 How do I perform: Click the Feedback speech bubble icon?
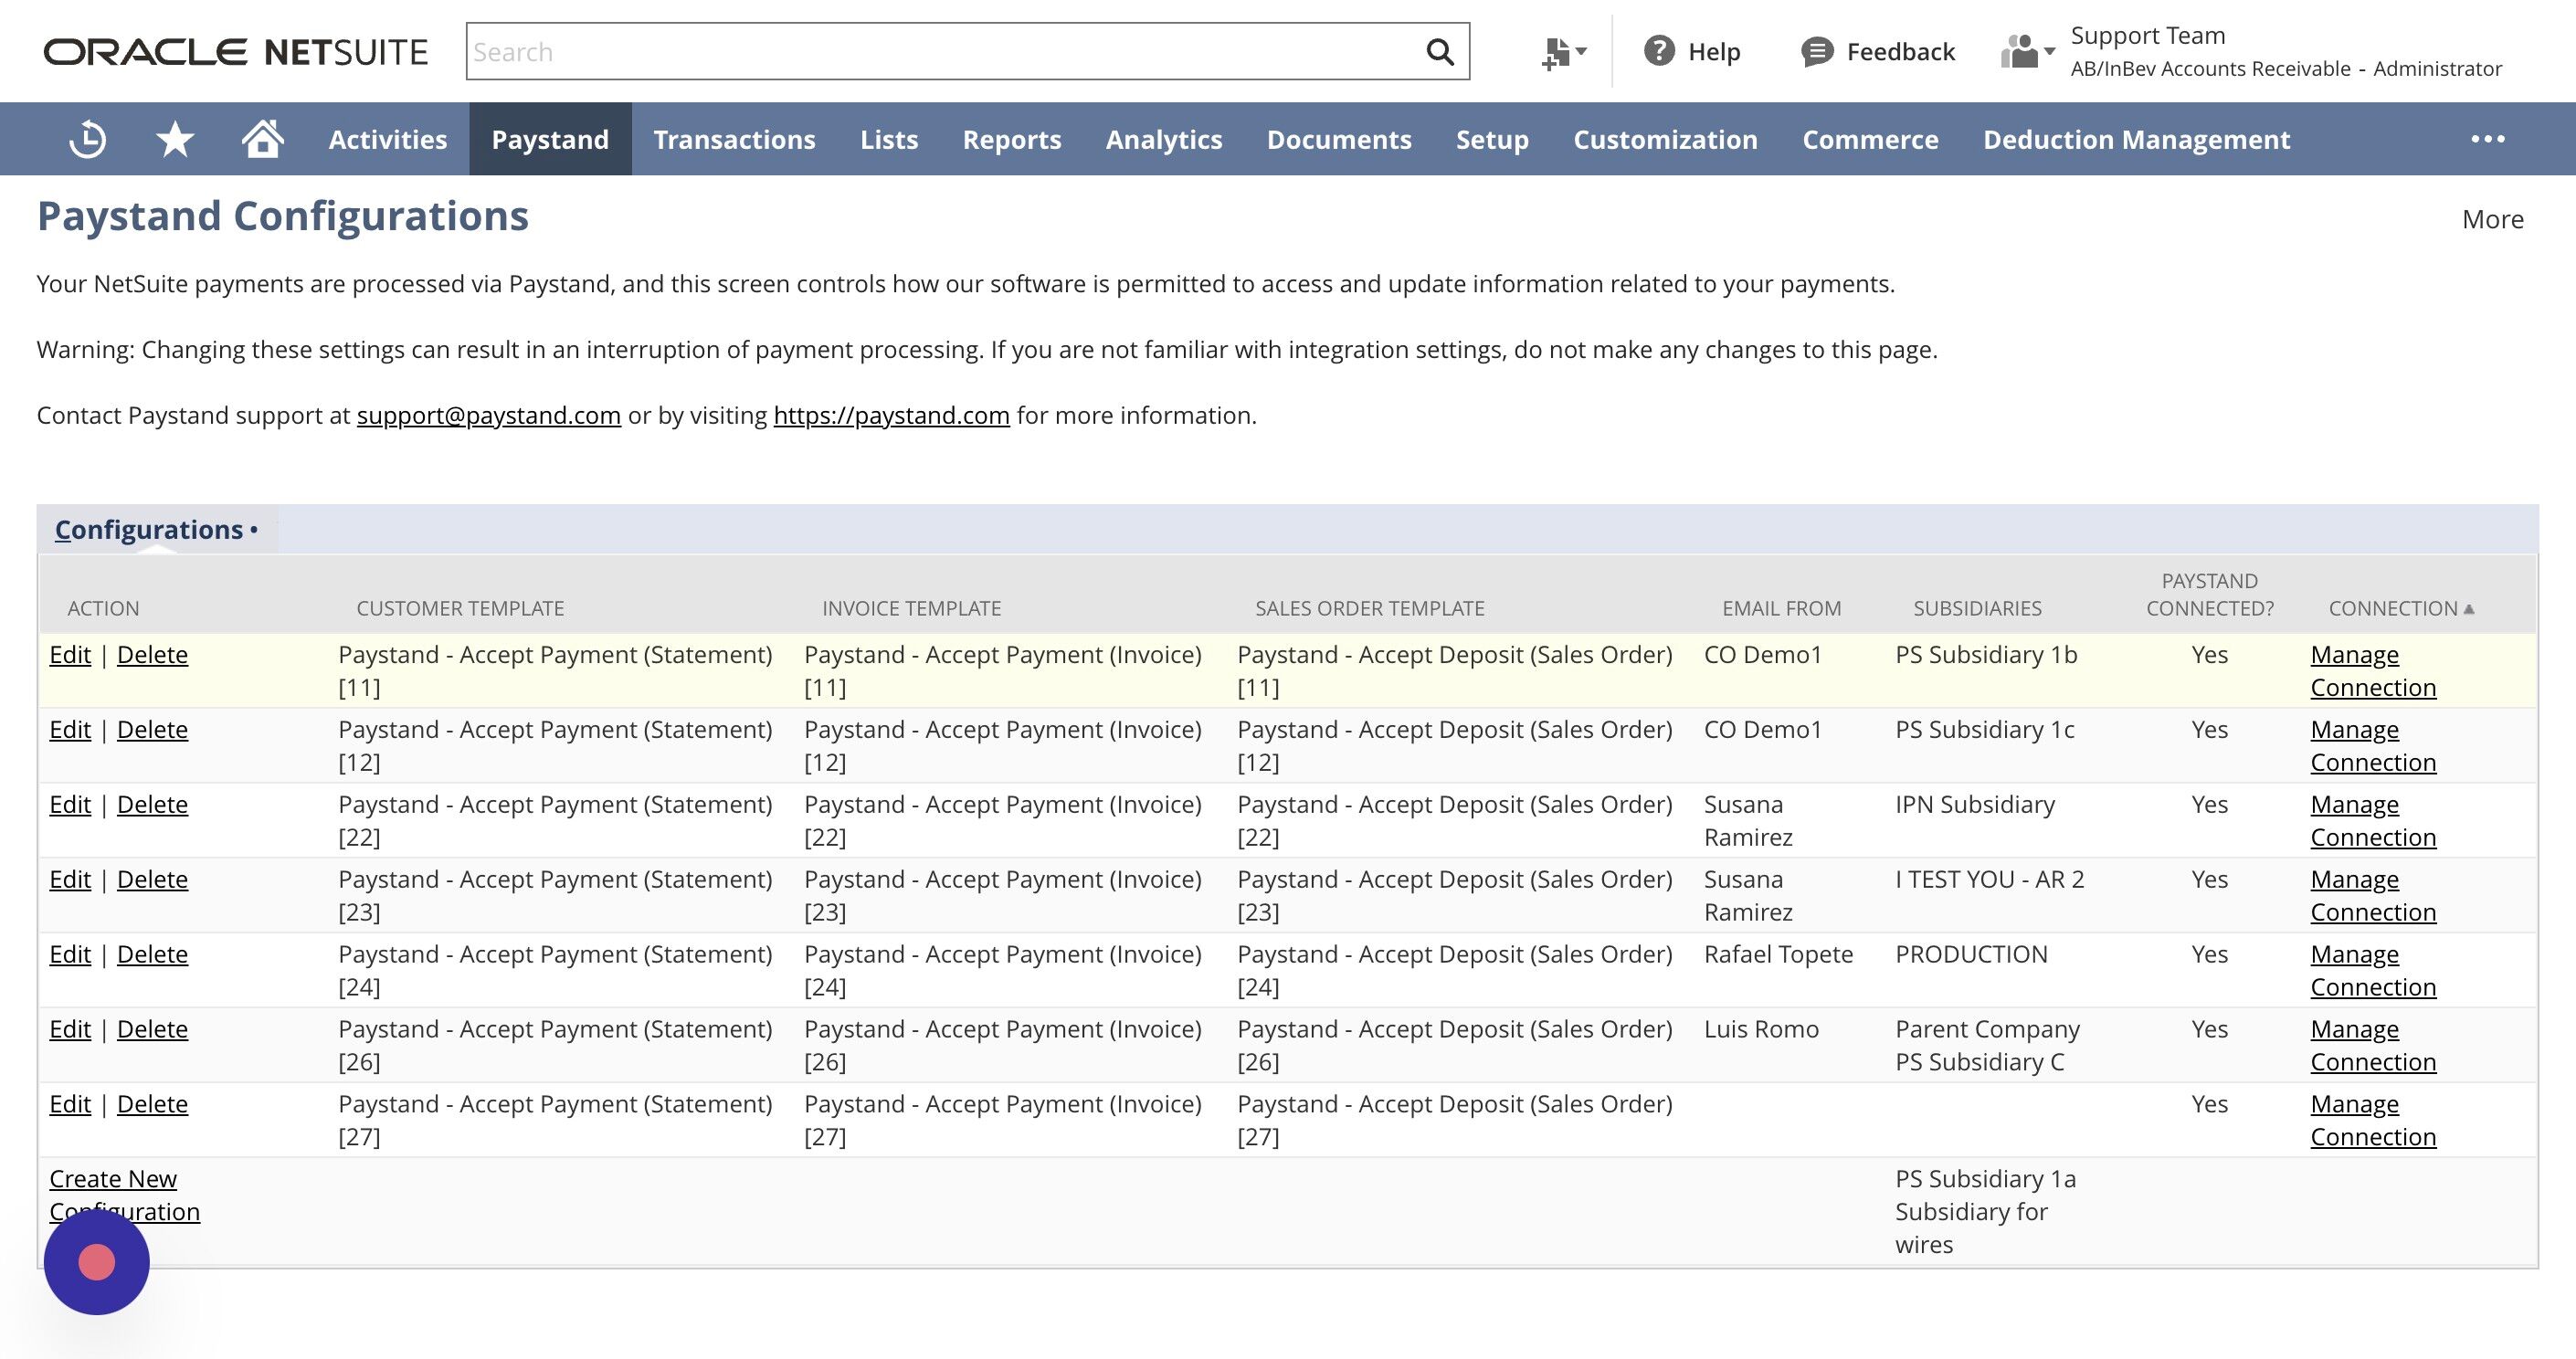pyautogui.click(x=1816, y=52)
